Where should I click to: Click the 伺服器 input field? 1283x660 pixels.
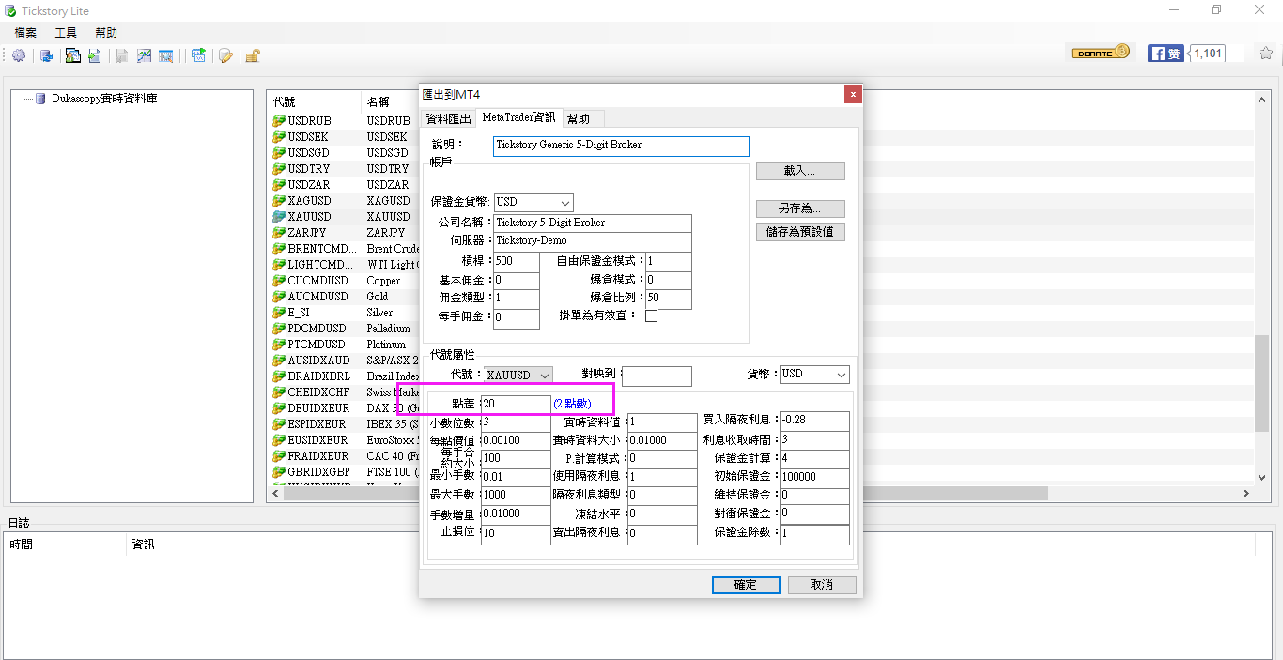pyautogui.click(x=593, y=241)
